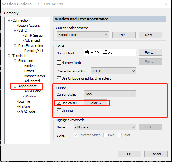The image size is (172, 162).
Task: Collapse the Appearance tree node
Action: coord(15,86)
